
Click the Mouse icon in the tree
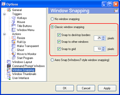(14, 22)
